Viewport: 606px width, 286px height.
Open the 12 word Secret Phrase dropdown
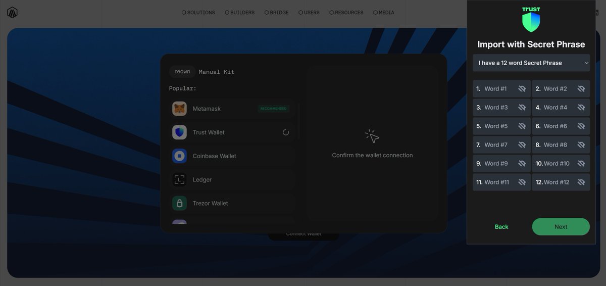531,63
